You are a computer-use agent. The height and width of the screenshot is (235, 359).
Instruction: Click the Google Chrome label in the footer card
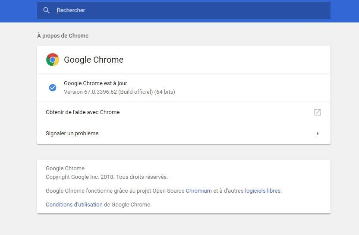click(x=65, y=168)
